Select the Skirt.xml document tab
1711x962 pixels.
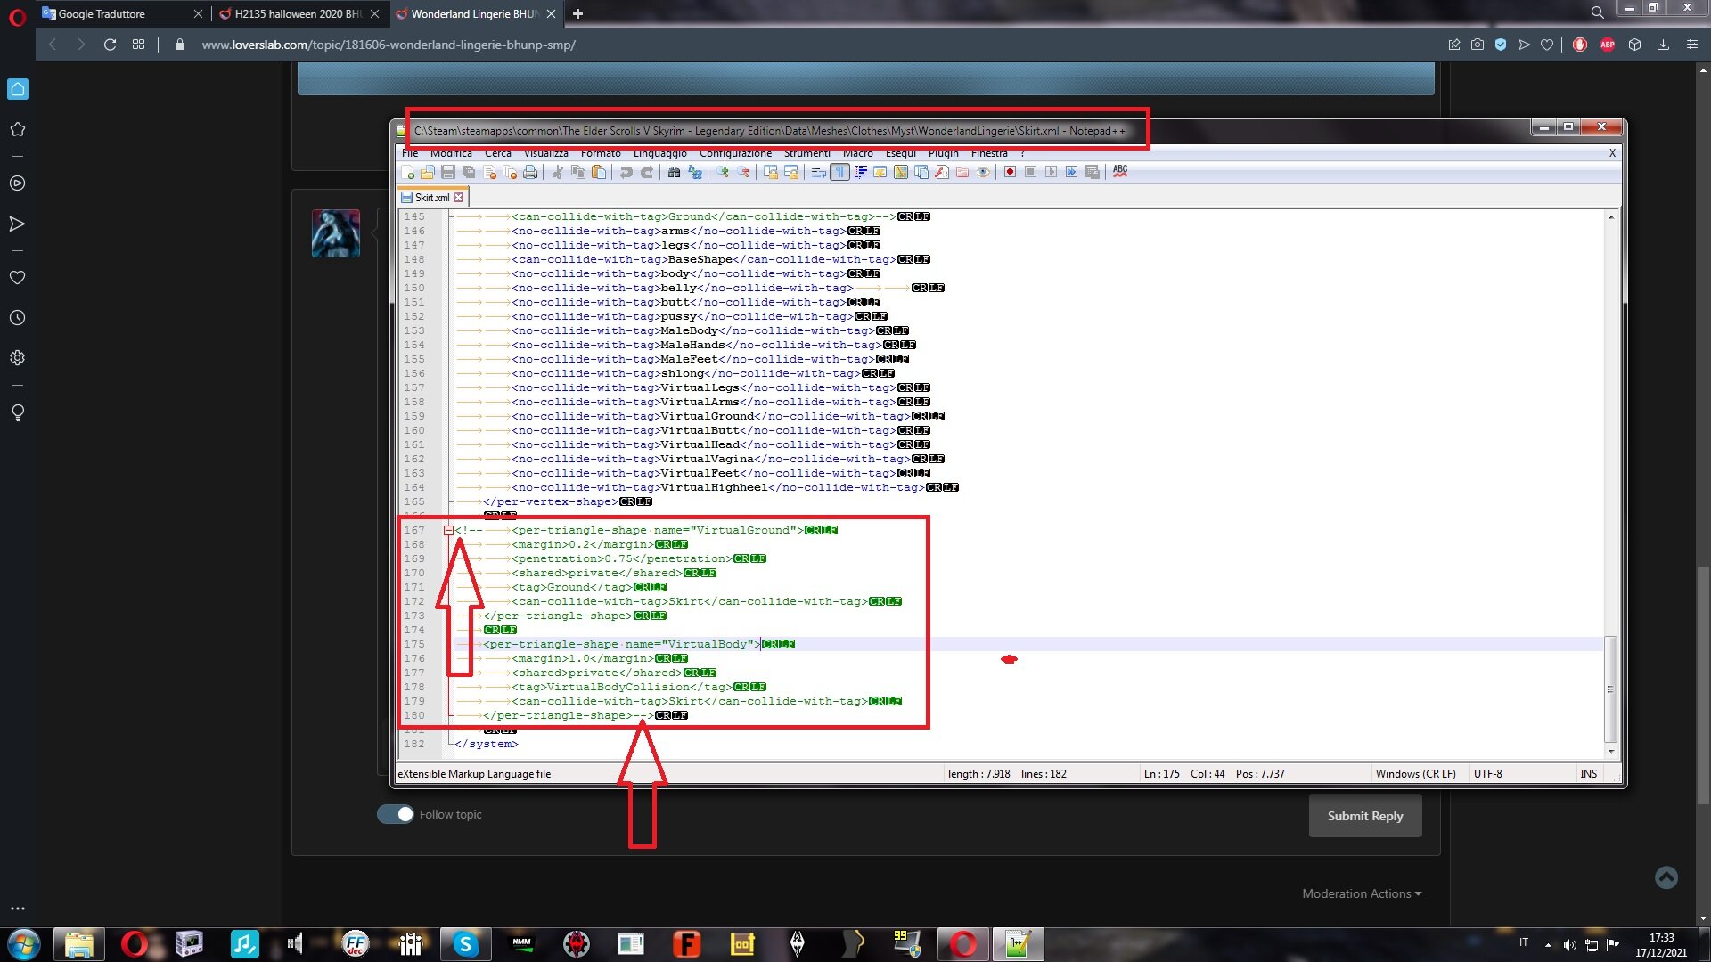click(x=431, y=198)
